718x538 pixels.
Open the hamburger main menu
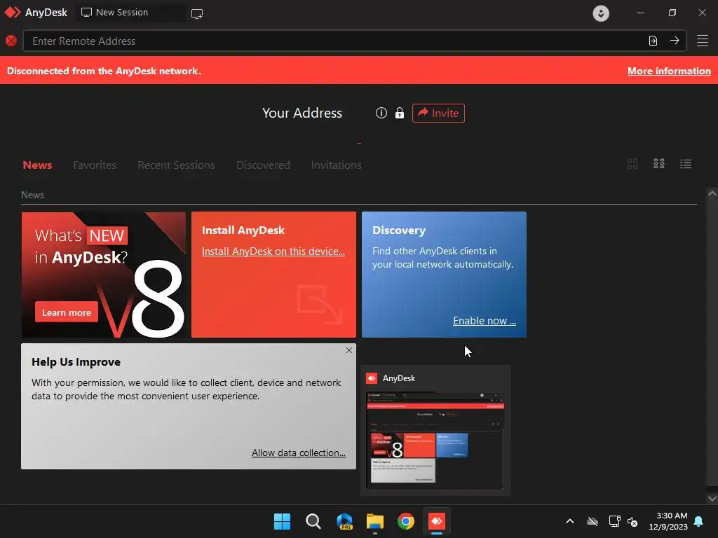703,41
